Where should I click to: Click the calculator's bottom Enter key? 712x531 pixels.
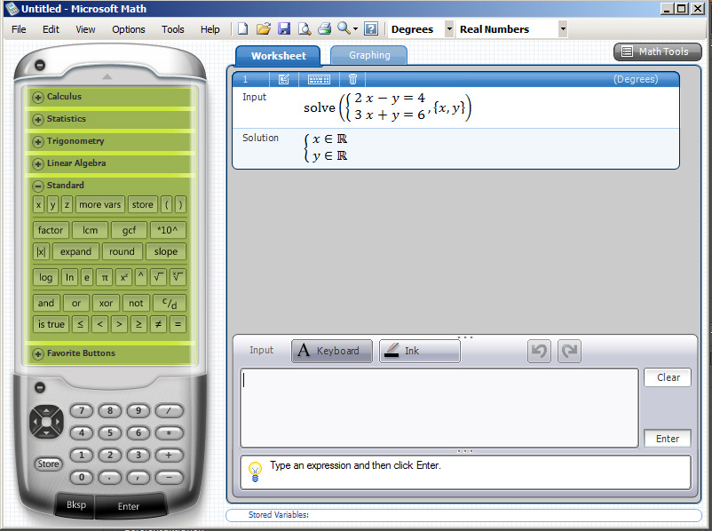pos(129,506)
